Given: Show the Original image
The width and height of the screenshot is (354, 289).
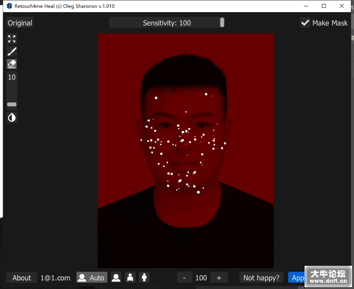Looking at the screenshot, I should tap(20, 23).
